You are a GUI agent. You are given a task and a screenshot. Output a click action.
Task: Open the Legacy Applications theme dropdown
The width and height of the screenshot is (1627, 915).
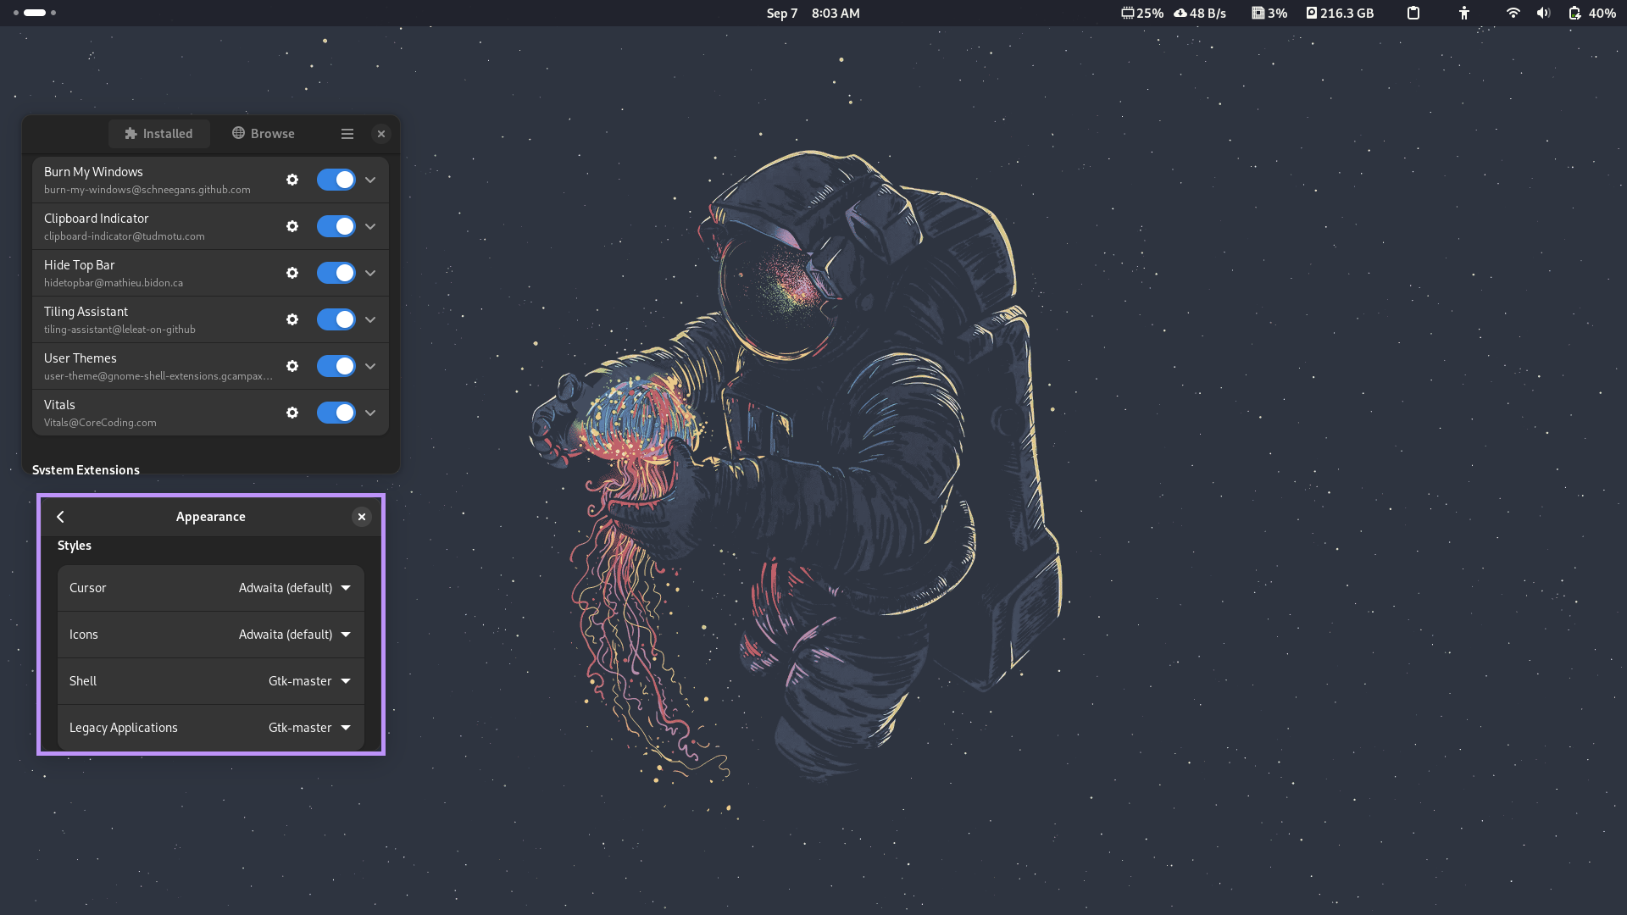[308, 727]
